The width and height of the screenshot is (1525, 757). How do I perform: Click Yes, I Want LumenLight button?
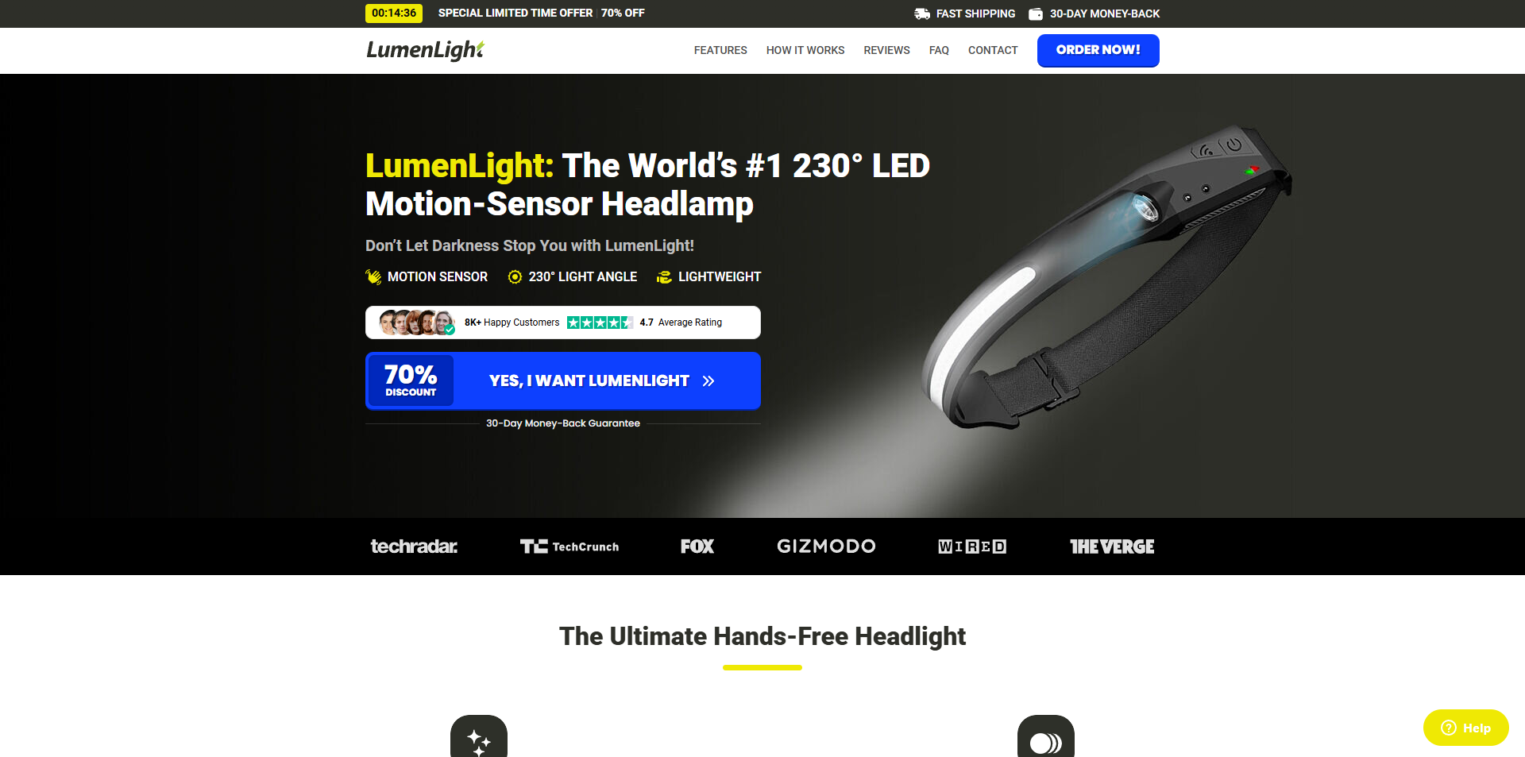(563, 380)
